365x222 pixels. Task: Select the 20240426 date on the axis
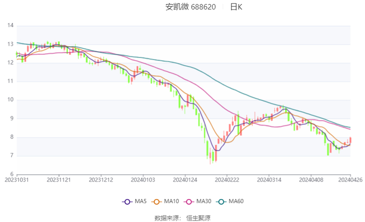pos(349,179)
